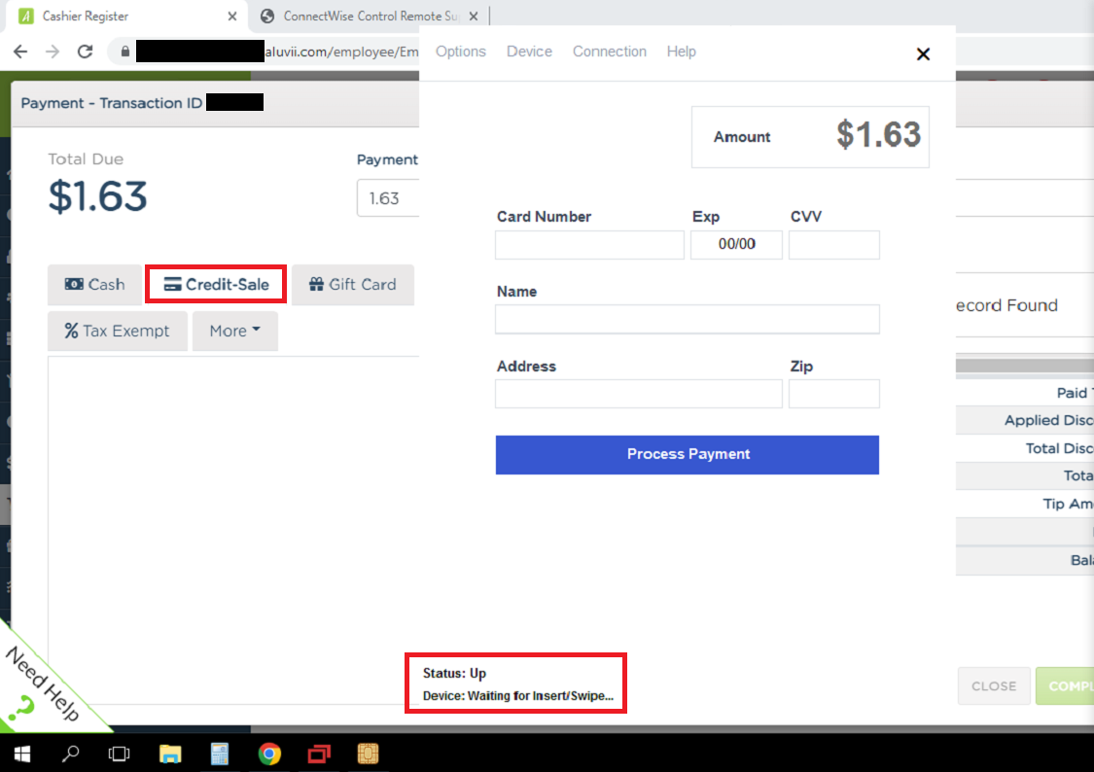1094x772 pixels.
Task: Open ConnectWise Control from the taskbar
Action: [318, 754]
